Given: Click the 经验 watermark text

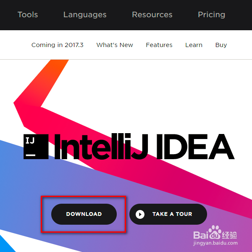Looking at the screenshot, I should click(x=229, y=235).
